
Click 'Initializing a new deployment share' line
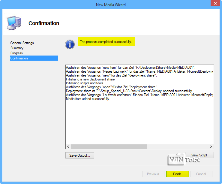tap(90, 79)
